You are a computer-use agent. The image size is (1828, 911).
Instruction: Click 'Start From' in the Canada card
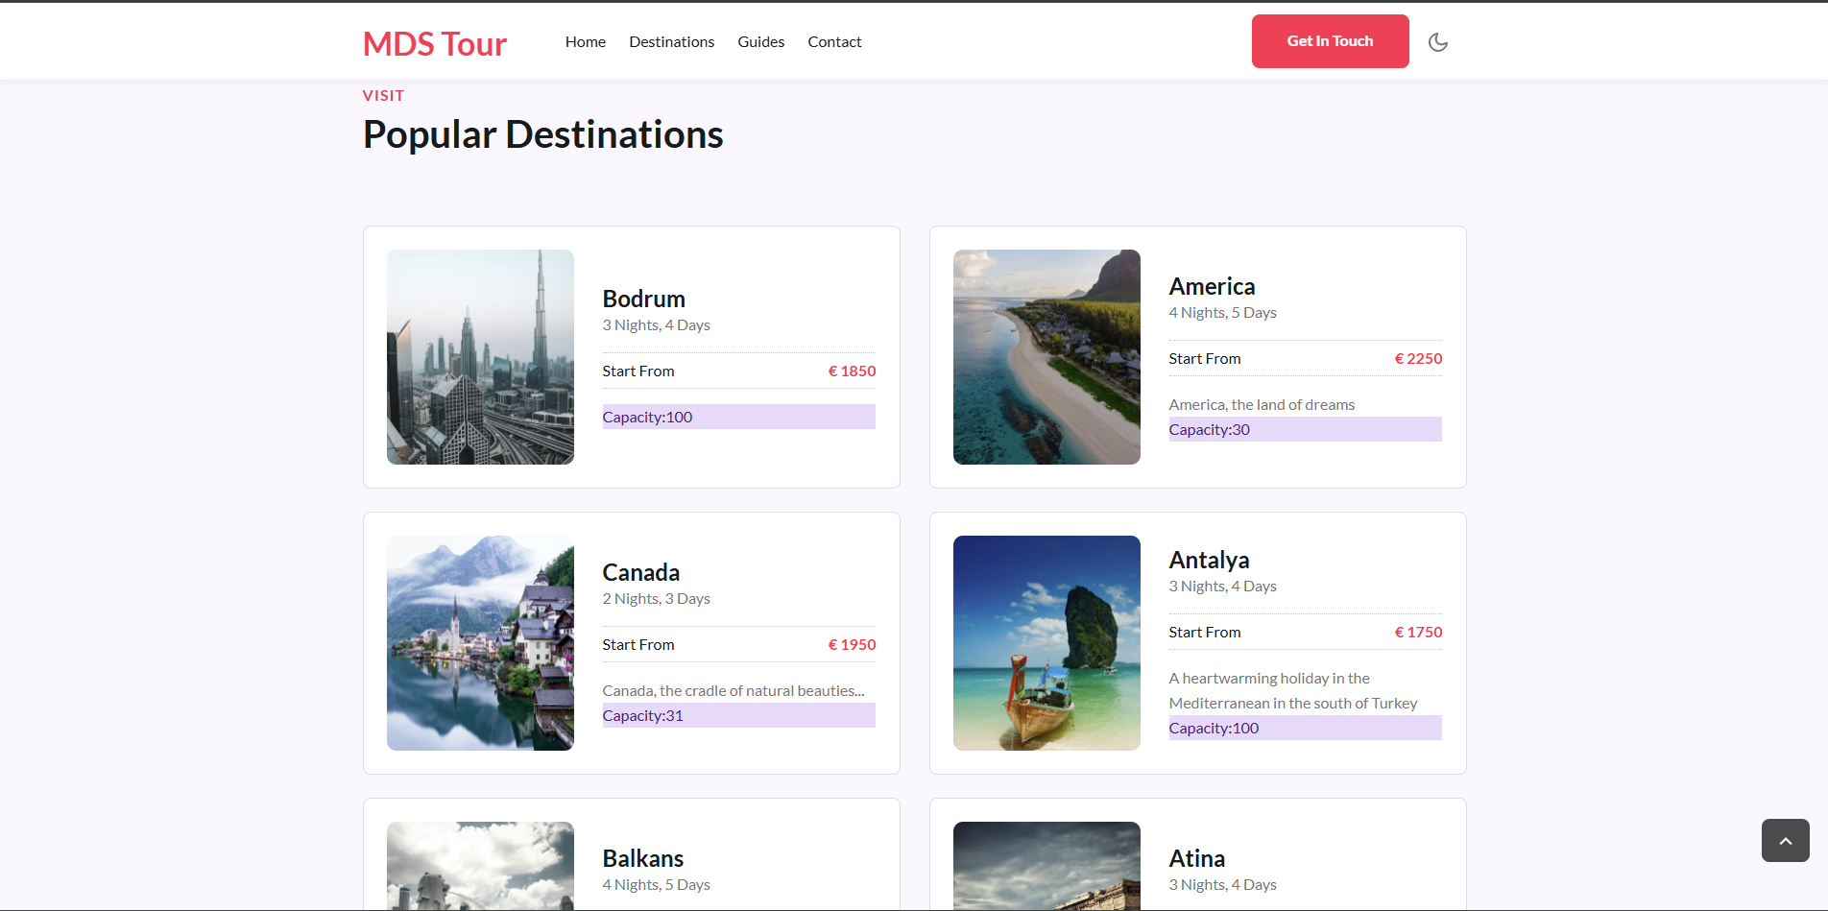click(x=638, y=644)
